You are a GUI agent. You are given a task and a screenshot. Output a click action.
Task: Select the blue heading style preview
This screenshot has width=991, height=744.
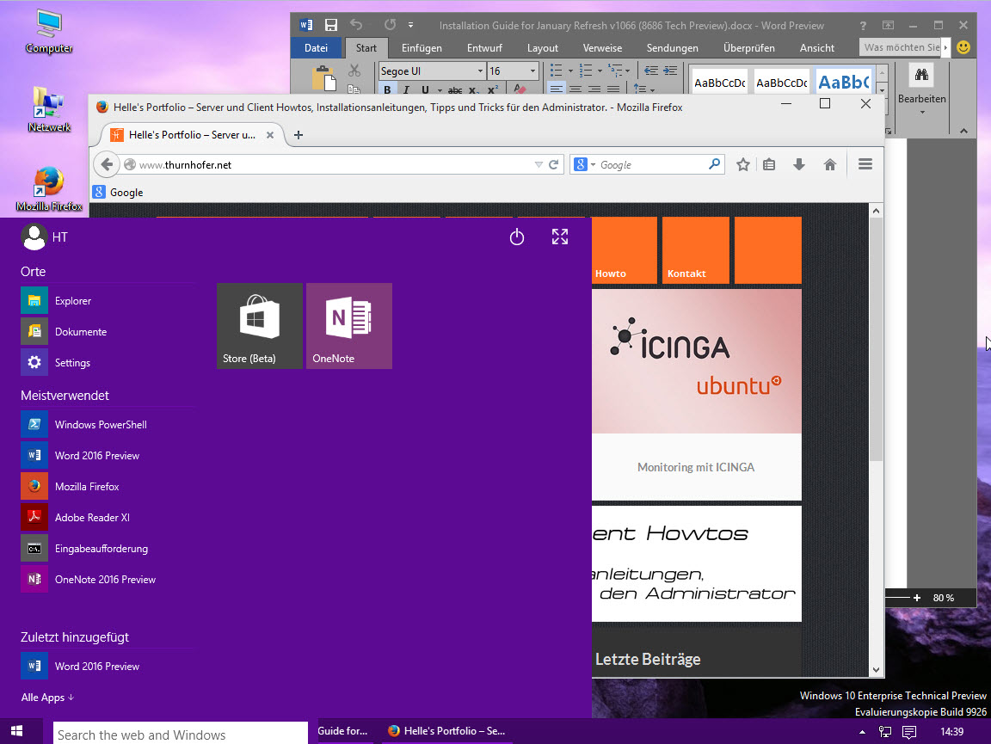(x=844, y=83)
